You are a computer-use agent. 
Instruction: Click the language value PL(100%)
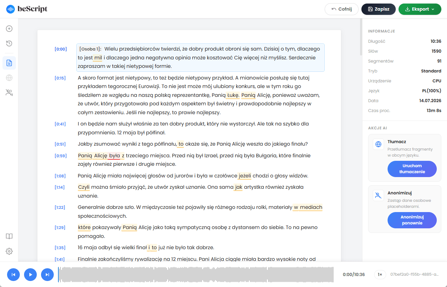[x=431, y=91]
